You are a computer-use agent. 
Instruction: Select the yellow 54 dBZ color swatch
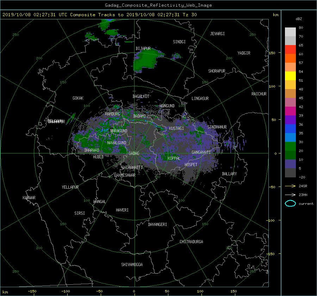[x=290, y=76]
